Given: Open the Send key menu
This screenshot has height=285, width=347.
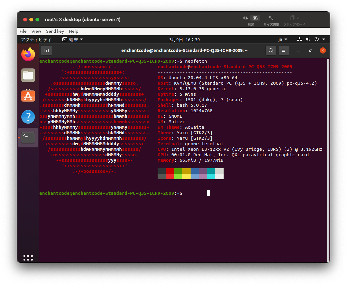Looking at the screenshot, I should pyautogui.click(x=55, y=31).
